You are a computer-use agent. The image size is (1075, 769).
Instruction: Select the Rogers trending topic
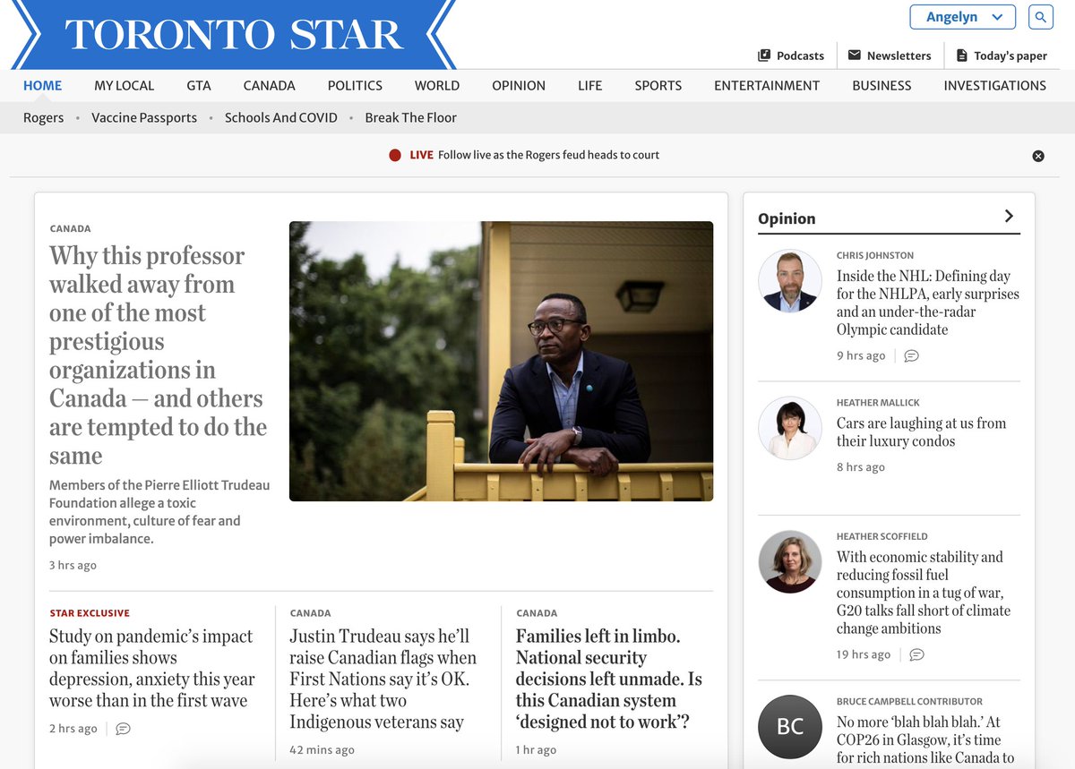44,117
